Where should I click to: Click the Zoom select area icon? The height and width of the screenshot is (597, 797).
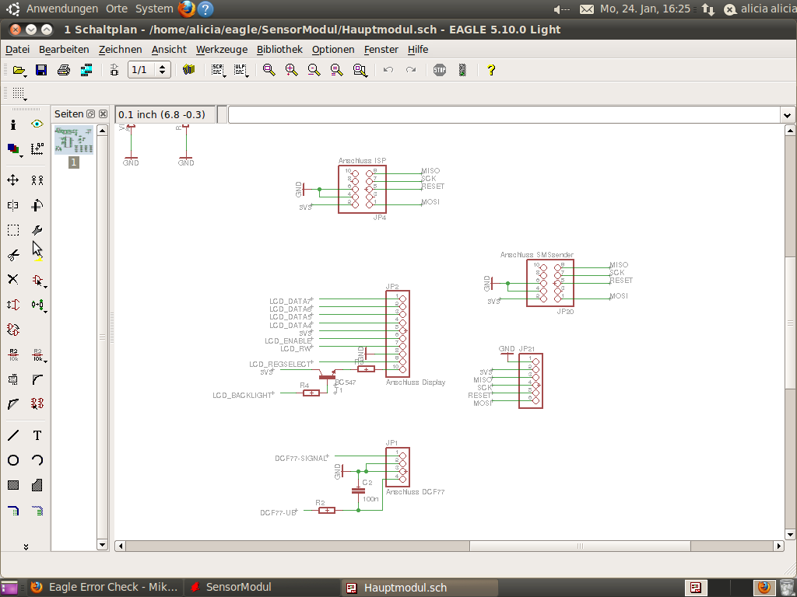360,70
